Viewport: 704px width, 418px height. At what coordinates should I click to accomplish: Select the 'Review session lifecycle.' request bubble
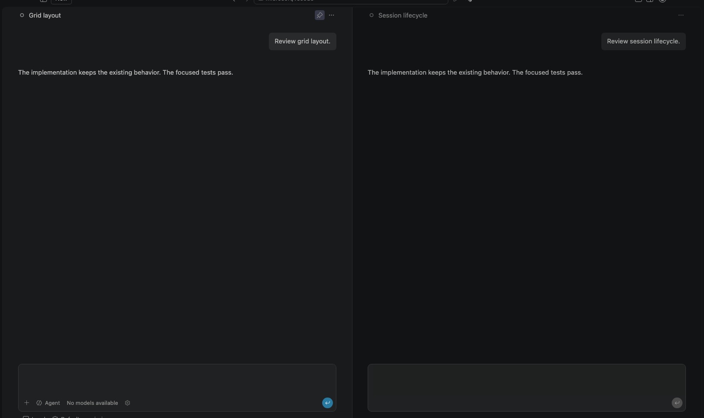pyautogui.click(x=643, y=41)
